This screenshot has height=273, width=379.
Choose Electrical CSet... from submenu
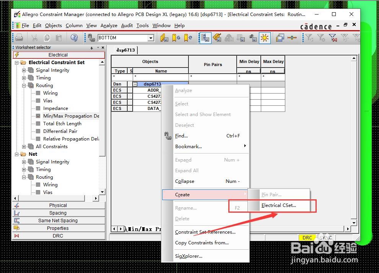click(x=279, y=205)
